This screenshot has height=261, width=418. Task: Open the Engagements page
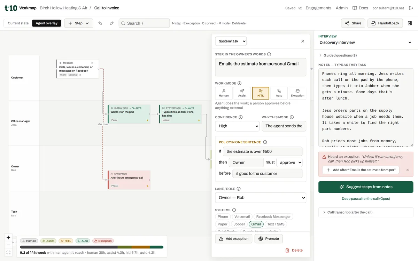point(318,8)
